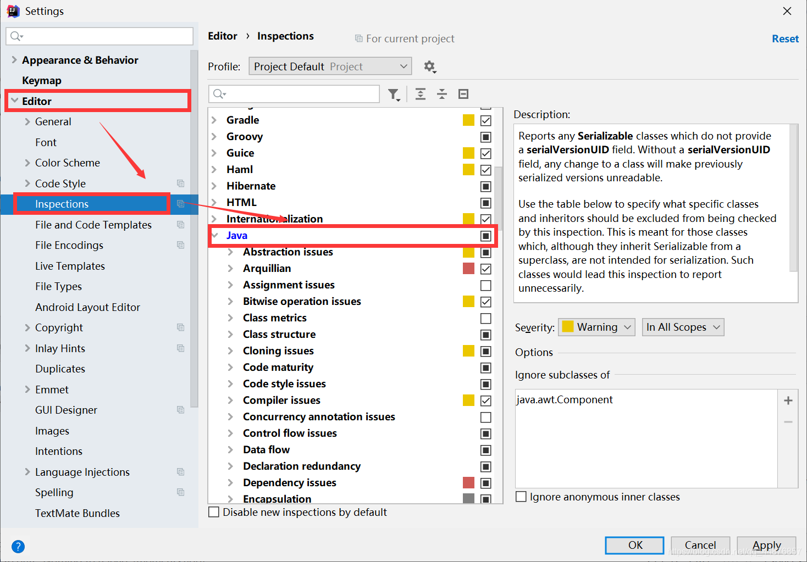The width and height of the screenshot is (807, 562).
Task: Click the Reset link
Action: coord(785,38)
